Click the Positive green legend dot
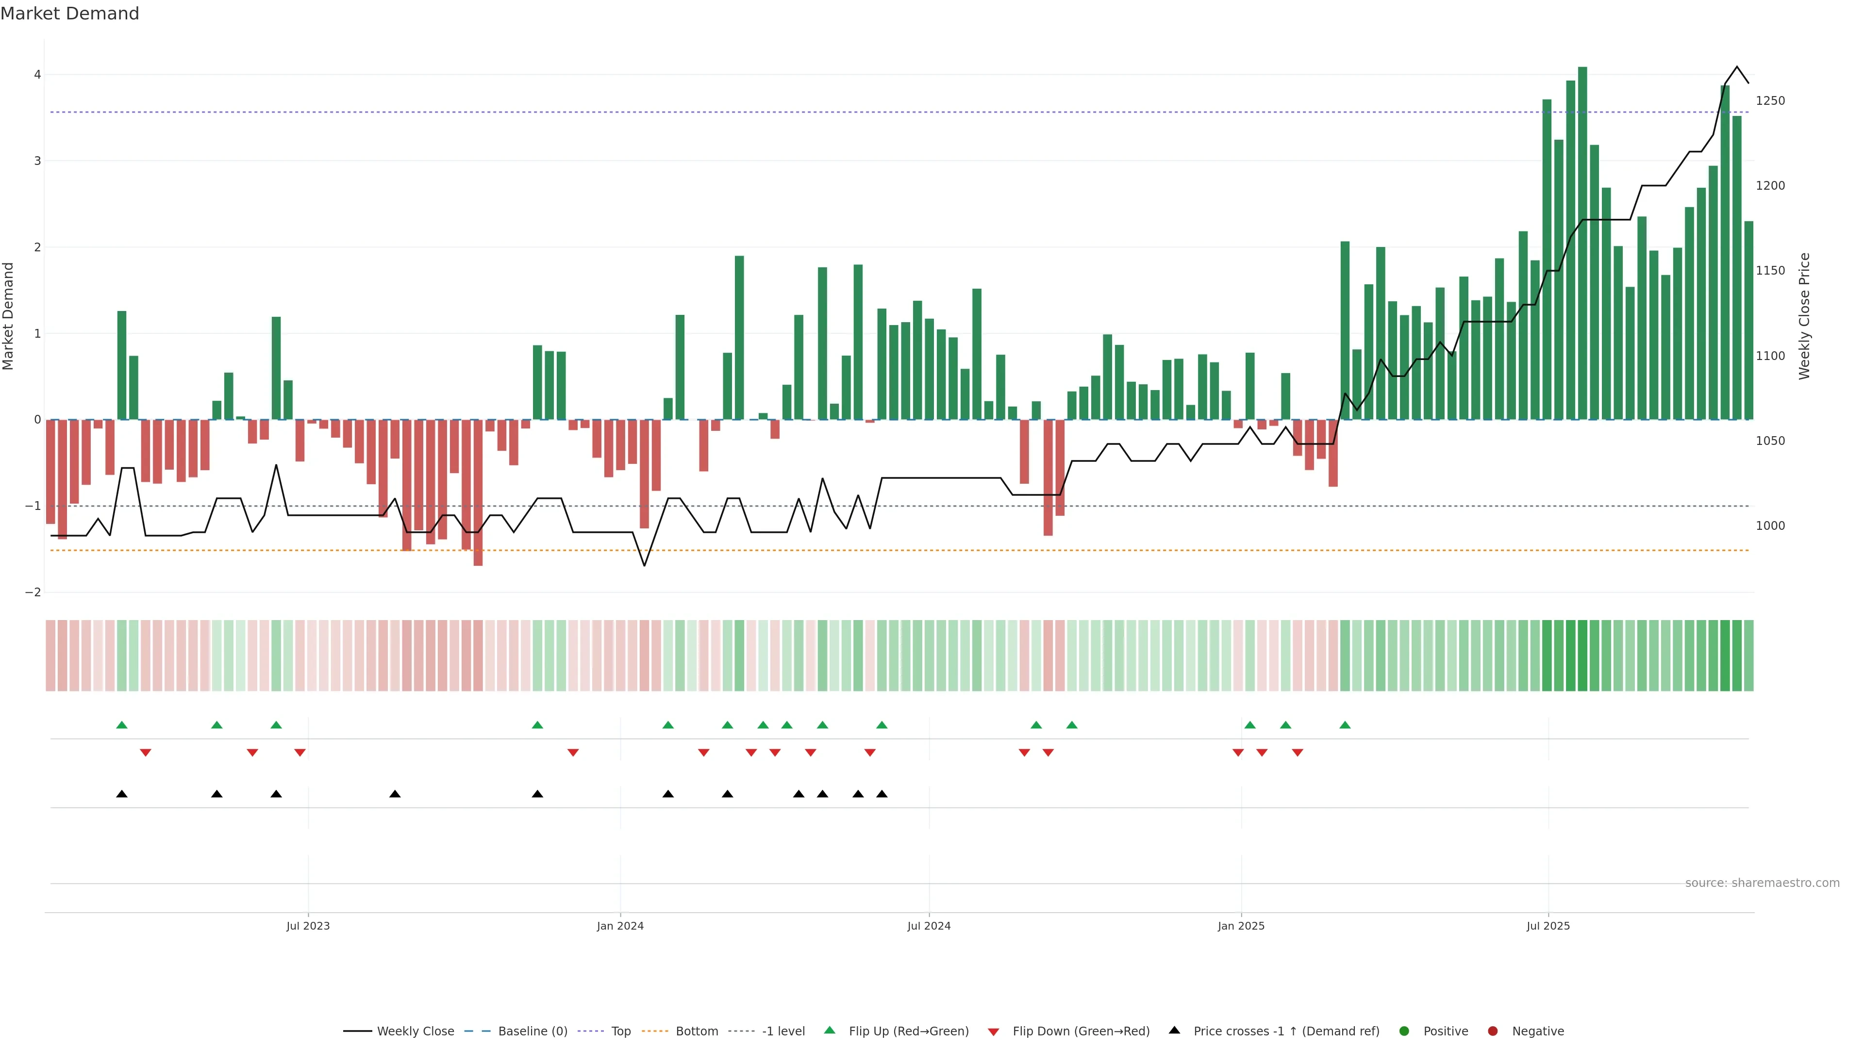Image resolution: width=1864 pixels, height=1048 pixels. [1404, 1032]
